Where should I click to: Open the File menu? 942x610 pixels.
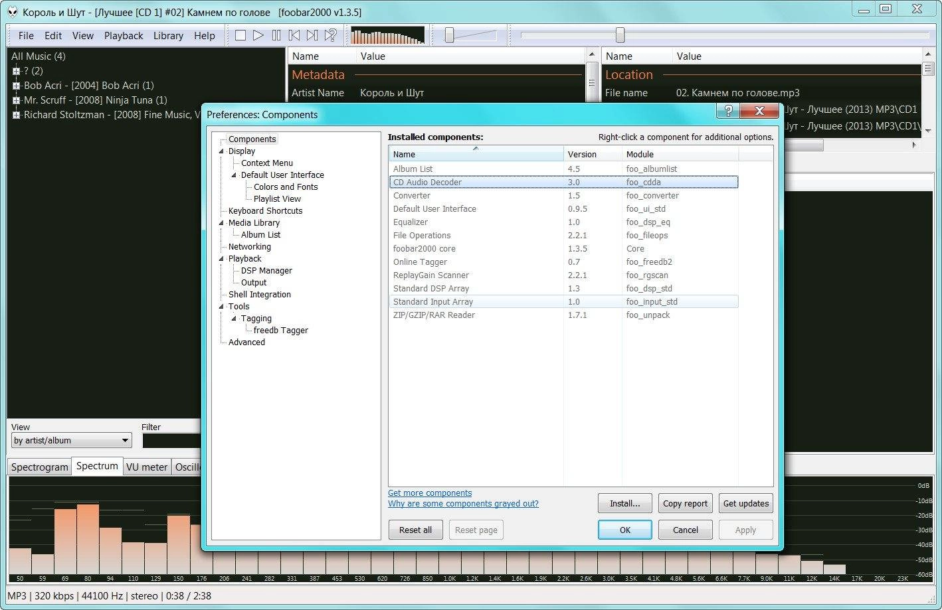(26, 36)
